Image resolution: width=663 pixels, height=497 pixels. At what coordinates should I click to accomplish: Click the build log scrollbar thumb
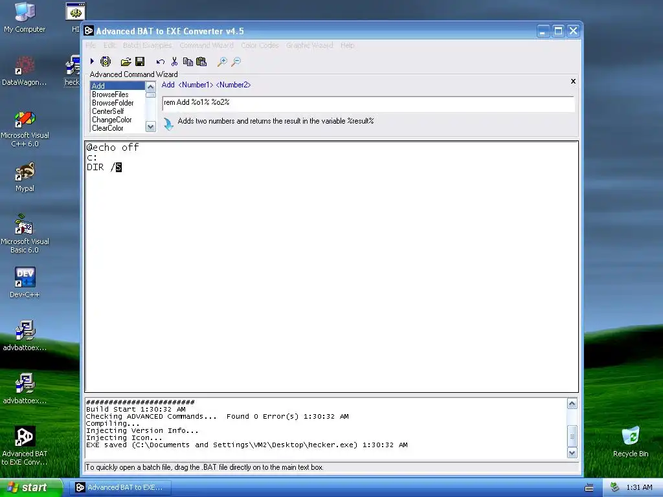coord(572,436)
